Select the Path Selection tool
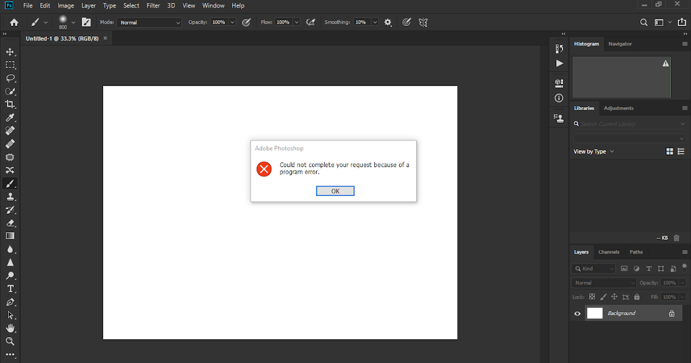 (10, 315)
